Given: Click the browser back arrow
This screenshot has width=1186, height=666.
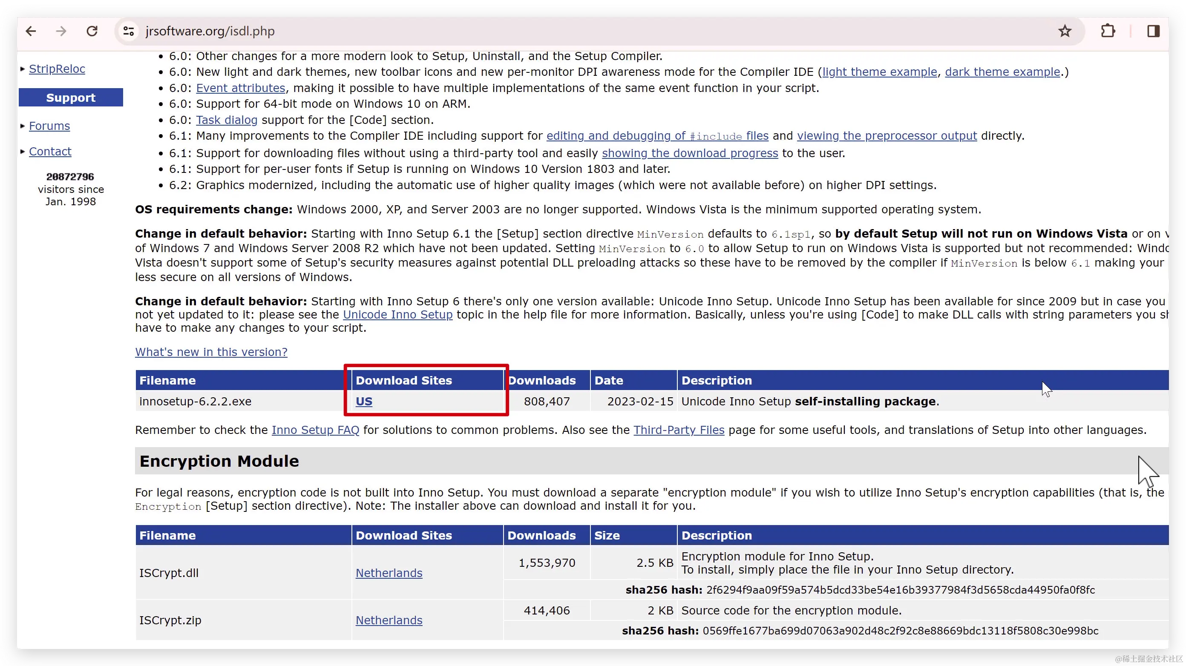Looking at the screenshot, I should tap(31, 31).
